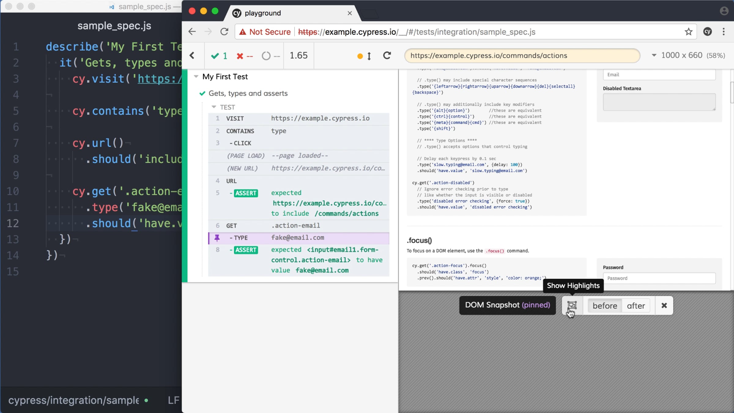Screen dimensions: 734x413
Task: Select the GET .action-email command row
Action: pyautogui.click(x=298, y=226)
